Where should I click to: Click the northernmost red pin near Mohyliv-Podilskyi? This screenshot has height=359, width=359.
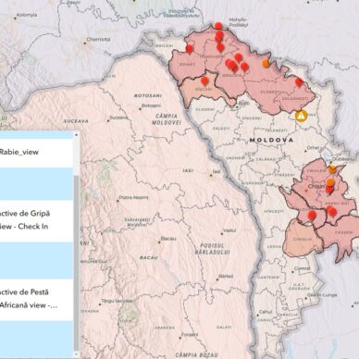(218, 26)
